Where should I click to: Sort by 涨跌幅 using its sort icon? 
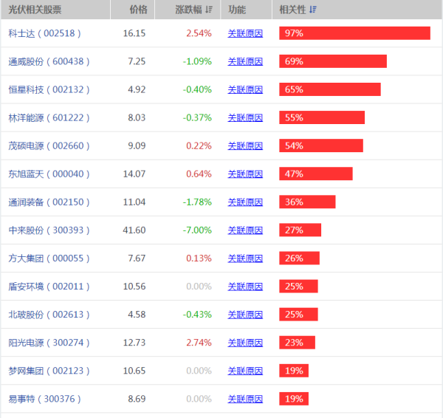tap(209, 10)
